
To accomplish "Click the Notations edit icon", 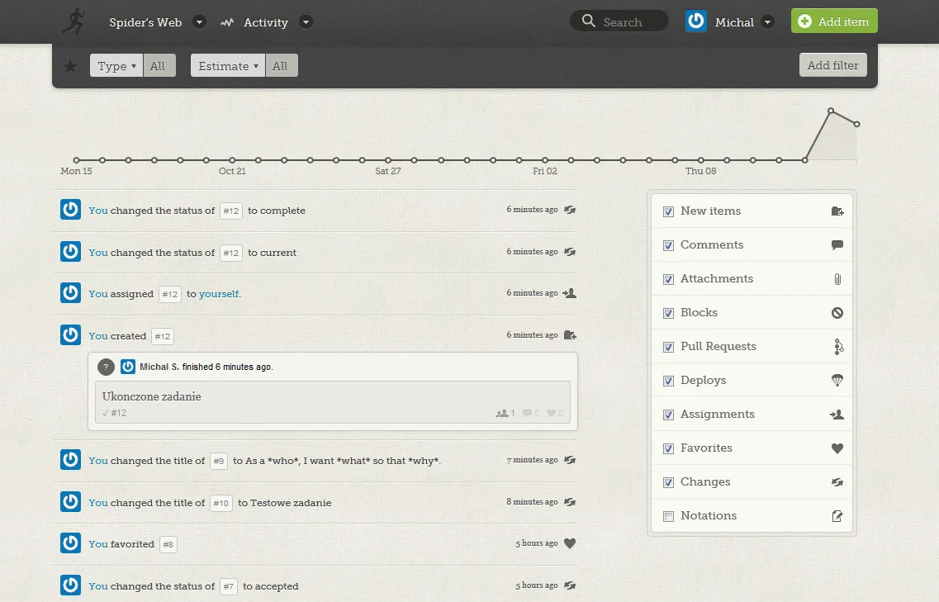I will [x=837, y=516].
